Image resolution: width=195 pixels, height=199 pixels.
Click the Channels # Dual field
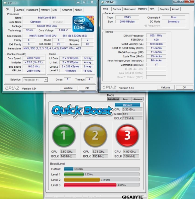173,17
